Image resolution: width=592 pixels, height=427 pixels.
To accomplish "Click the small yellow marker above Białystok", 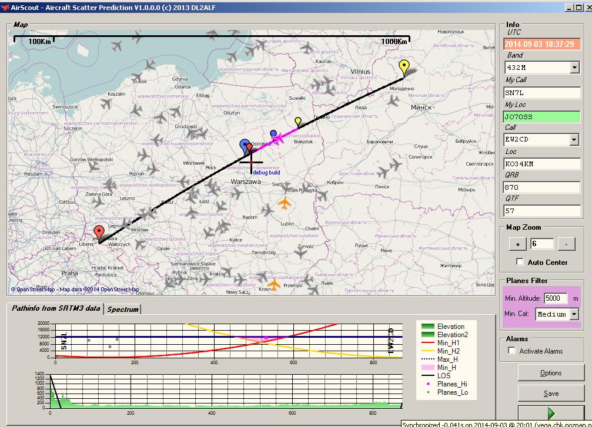I will pos(298,122).
